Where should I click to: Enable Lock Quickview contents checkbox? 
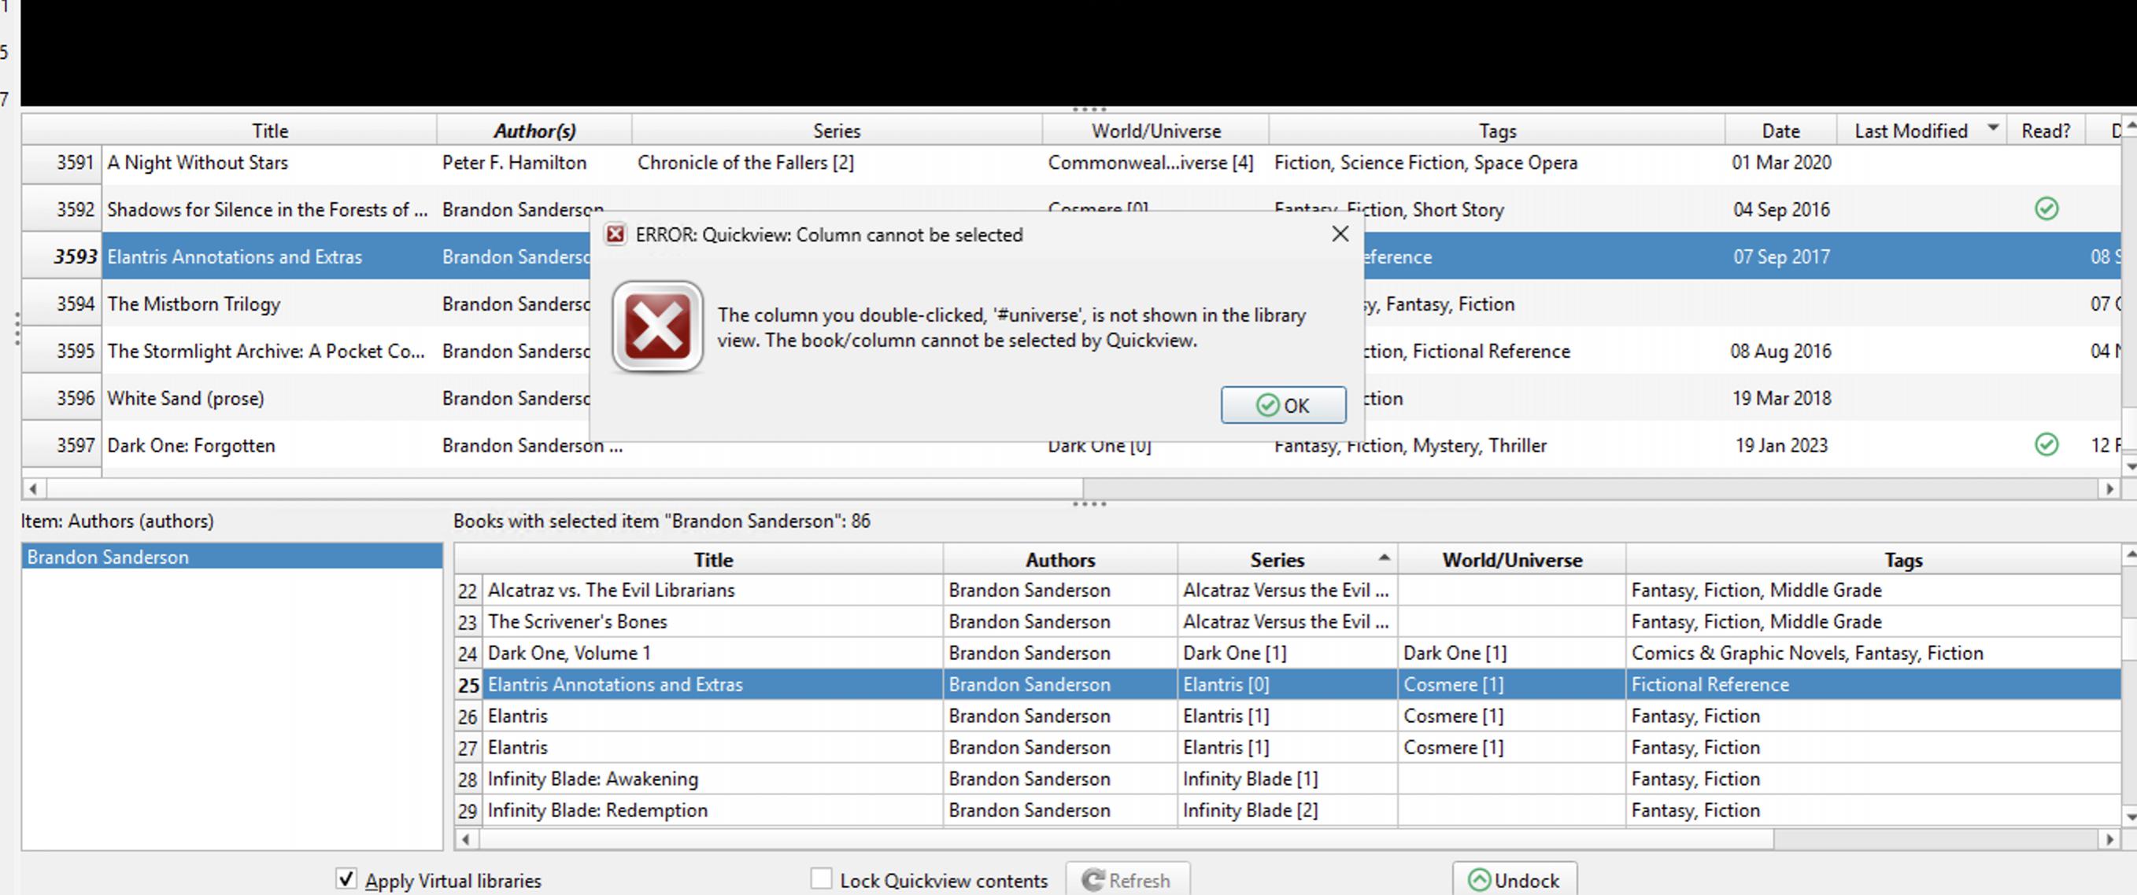[x=821, y=878]
